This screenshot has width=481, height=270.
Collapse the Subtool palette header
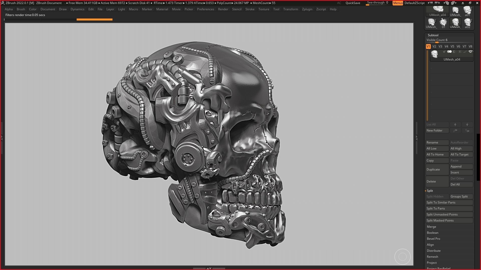click(x=433, y=35)
